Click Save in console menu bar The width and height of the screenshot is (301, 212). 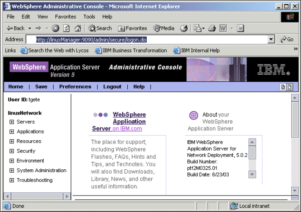(x=41, y=87)
